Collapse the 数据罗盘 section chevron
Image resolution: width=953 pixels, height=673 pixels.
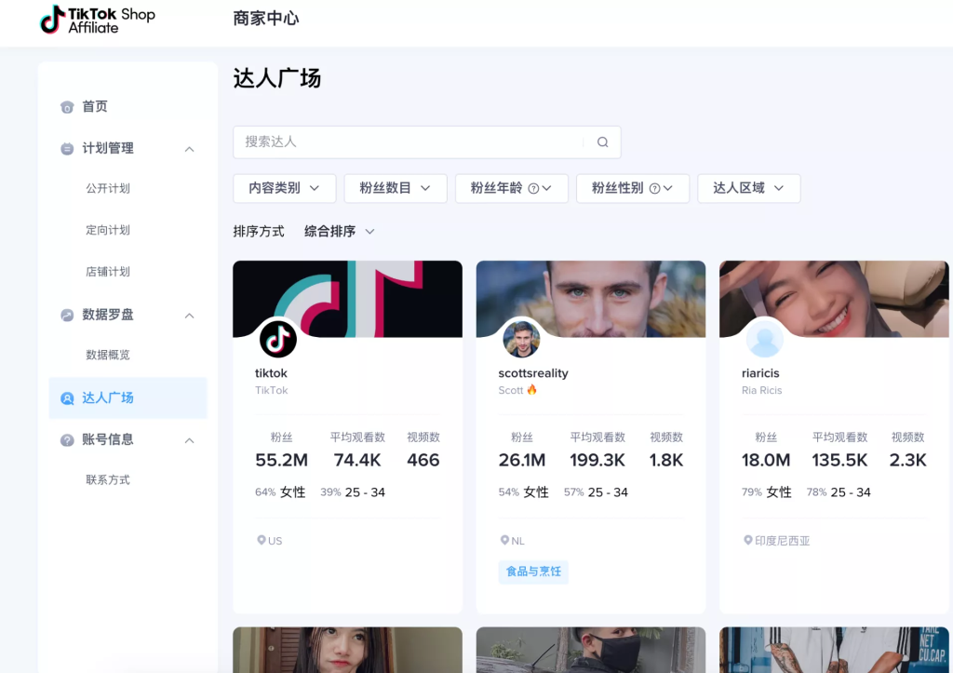pos(190,316)
